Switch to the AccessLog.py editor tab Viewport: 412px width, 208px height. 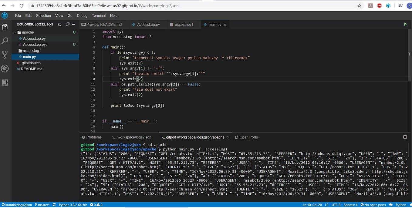(146, 25)
